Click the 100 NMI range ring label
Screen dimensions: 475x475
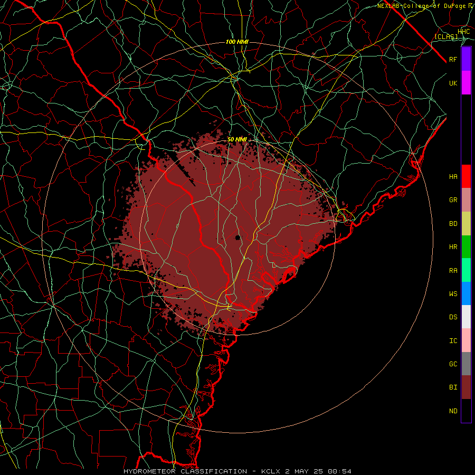coord(237,42)
